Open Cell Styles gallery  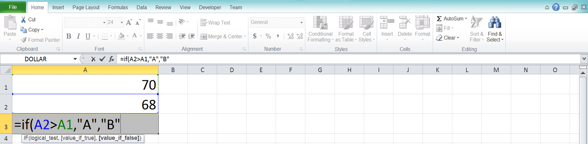tap(367, 29)
